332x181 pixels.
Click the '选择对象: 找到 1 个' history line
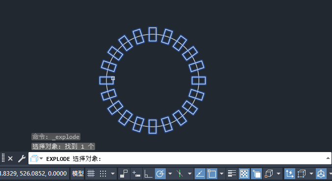tap(63, 146)
